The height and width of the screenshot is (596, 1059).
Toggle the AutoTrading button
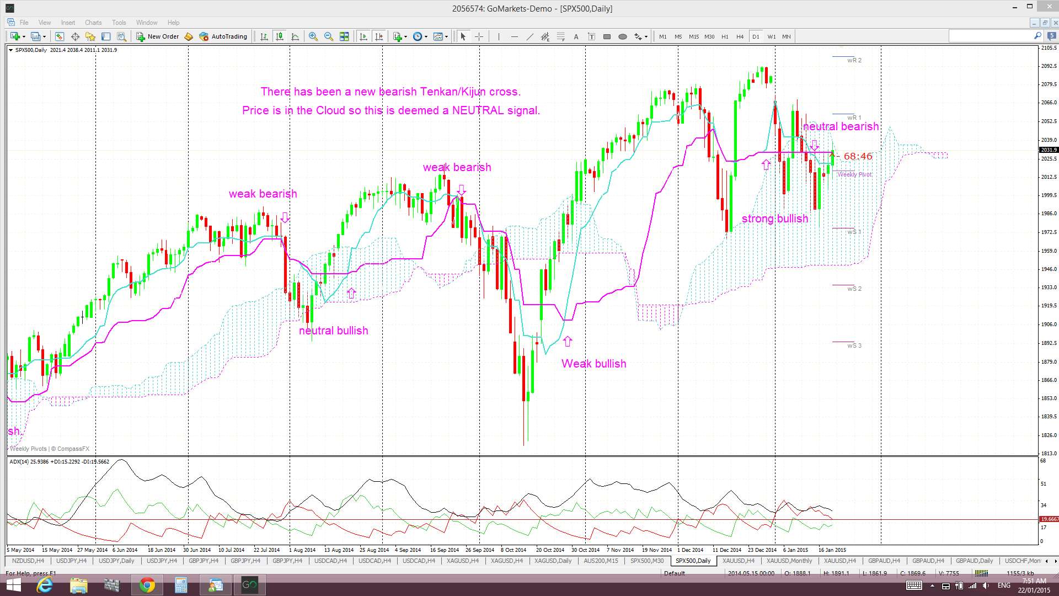[223, 36]
